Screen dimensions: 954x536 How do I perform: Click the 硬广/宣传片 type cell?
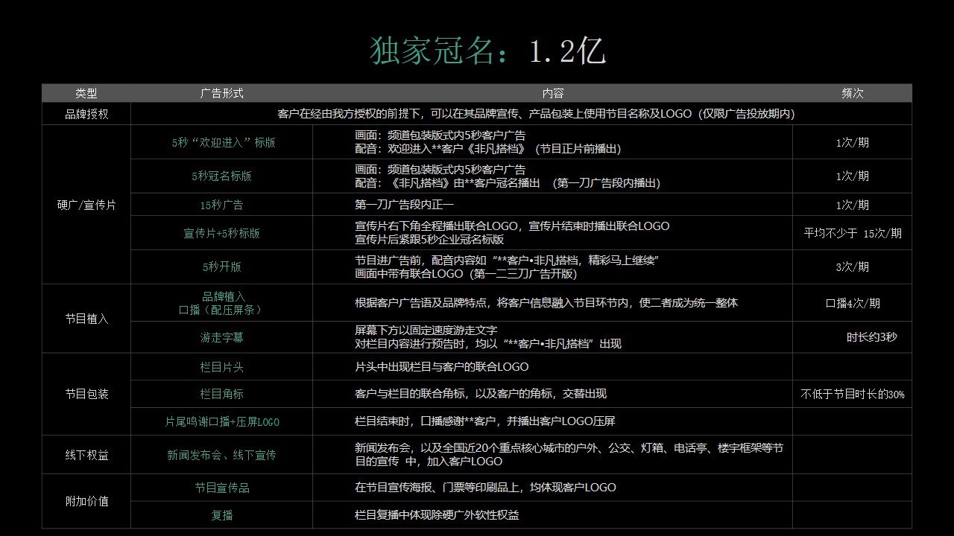point(86,205)
